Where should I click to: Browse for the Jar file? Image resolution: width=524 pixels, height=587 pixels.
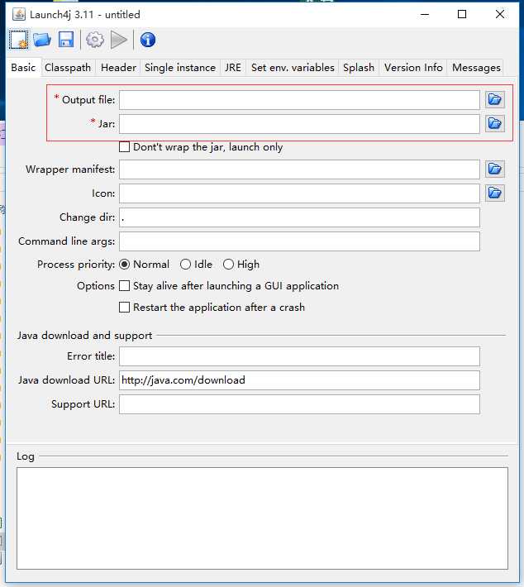(495, 123)
